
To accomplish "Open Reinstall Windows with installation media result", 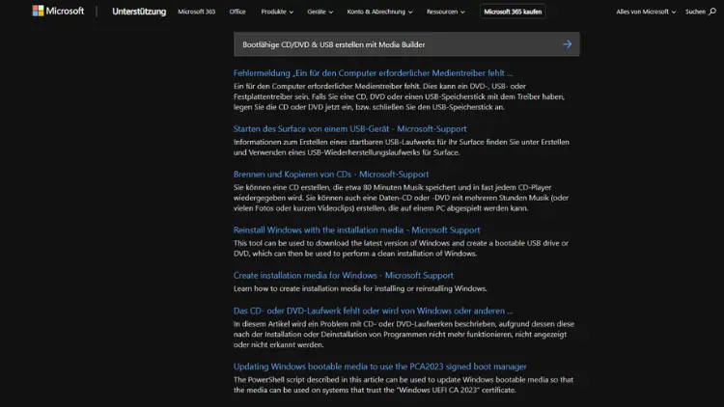I will click(356, 230).
